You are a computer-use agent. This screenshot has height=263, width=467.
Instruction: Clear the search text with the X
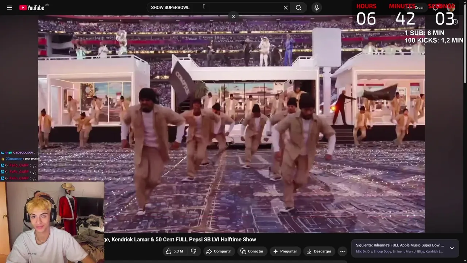[286, 7]
